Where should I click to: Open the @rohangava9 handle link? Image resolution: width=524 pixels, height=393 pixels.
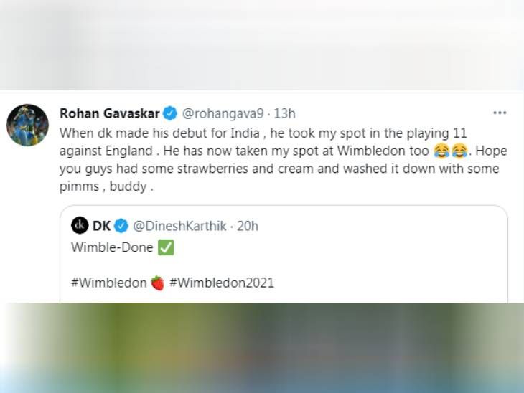[223, 114]
